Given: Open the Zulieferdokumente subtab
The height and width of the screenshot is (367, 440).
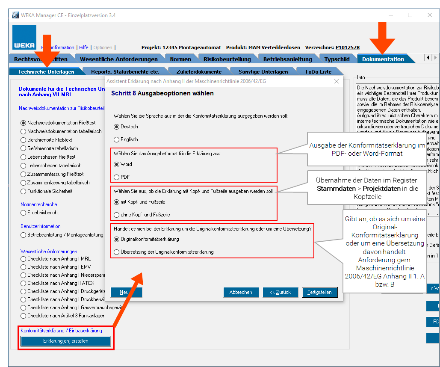Looking at the screenshot, I should [x=198, y=72].
